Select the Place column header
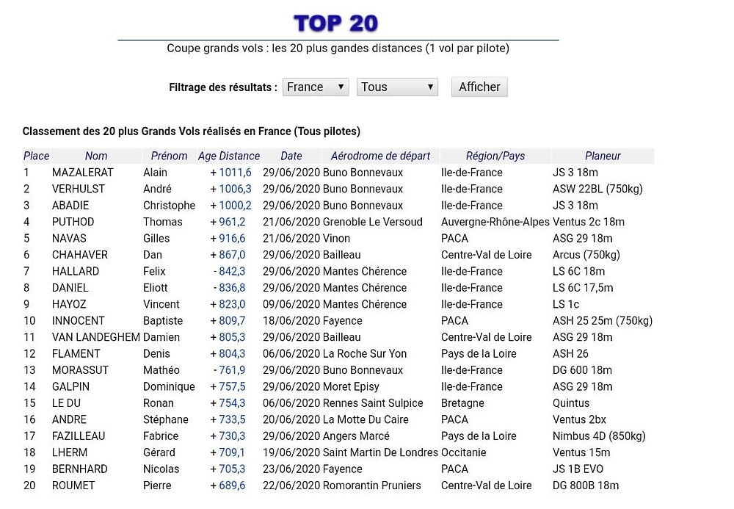 [x=36, y=156]
